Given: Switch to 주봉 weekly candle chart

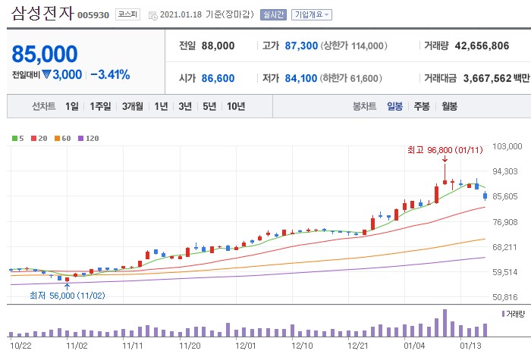Looking at the screenshot, I should click(422, 106).
